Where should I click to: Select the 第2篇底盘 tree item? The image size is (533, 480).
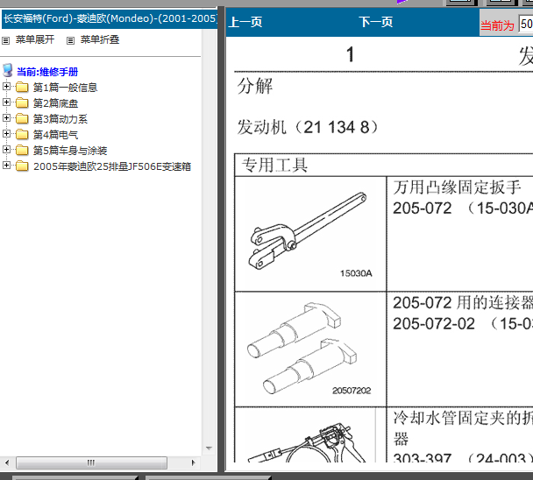click(56, 103)
